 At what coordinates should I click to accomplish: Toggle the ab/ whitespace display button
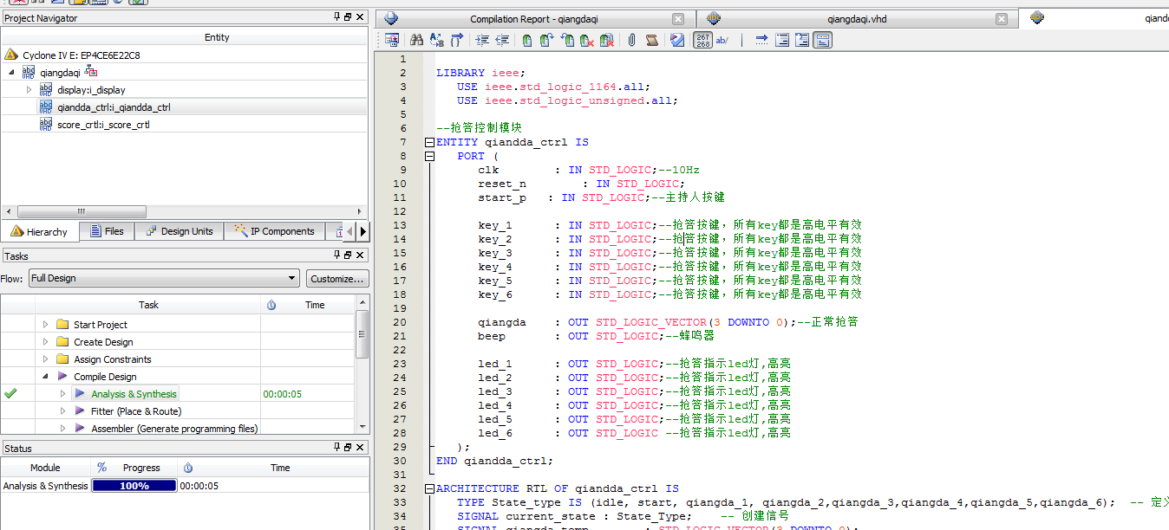722,40
